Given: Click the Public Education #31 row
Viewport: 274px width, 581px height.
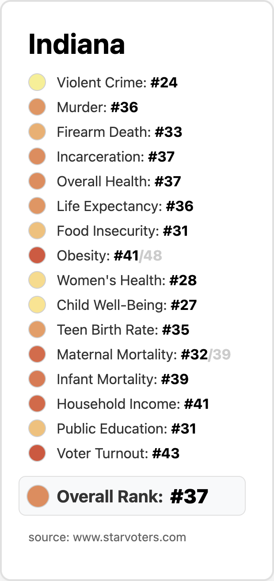Looking at the screenshot, I should (126, 429).
